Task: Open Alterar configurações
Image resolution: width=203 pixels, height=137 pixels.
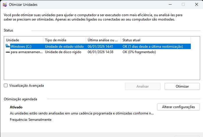Action: (x=178, y=107)
